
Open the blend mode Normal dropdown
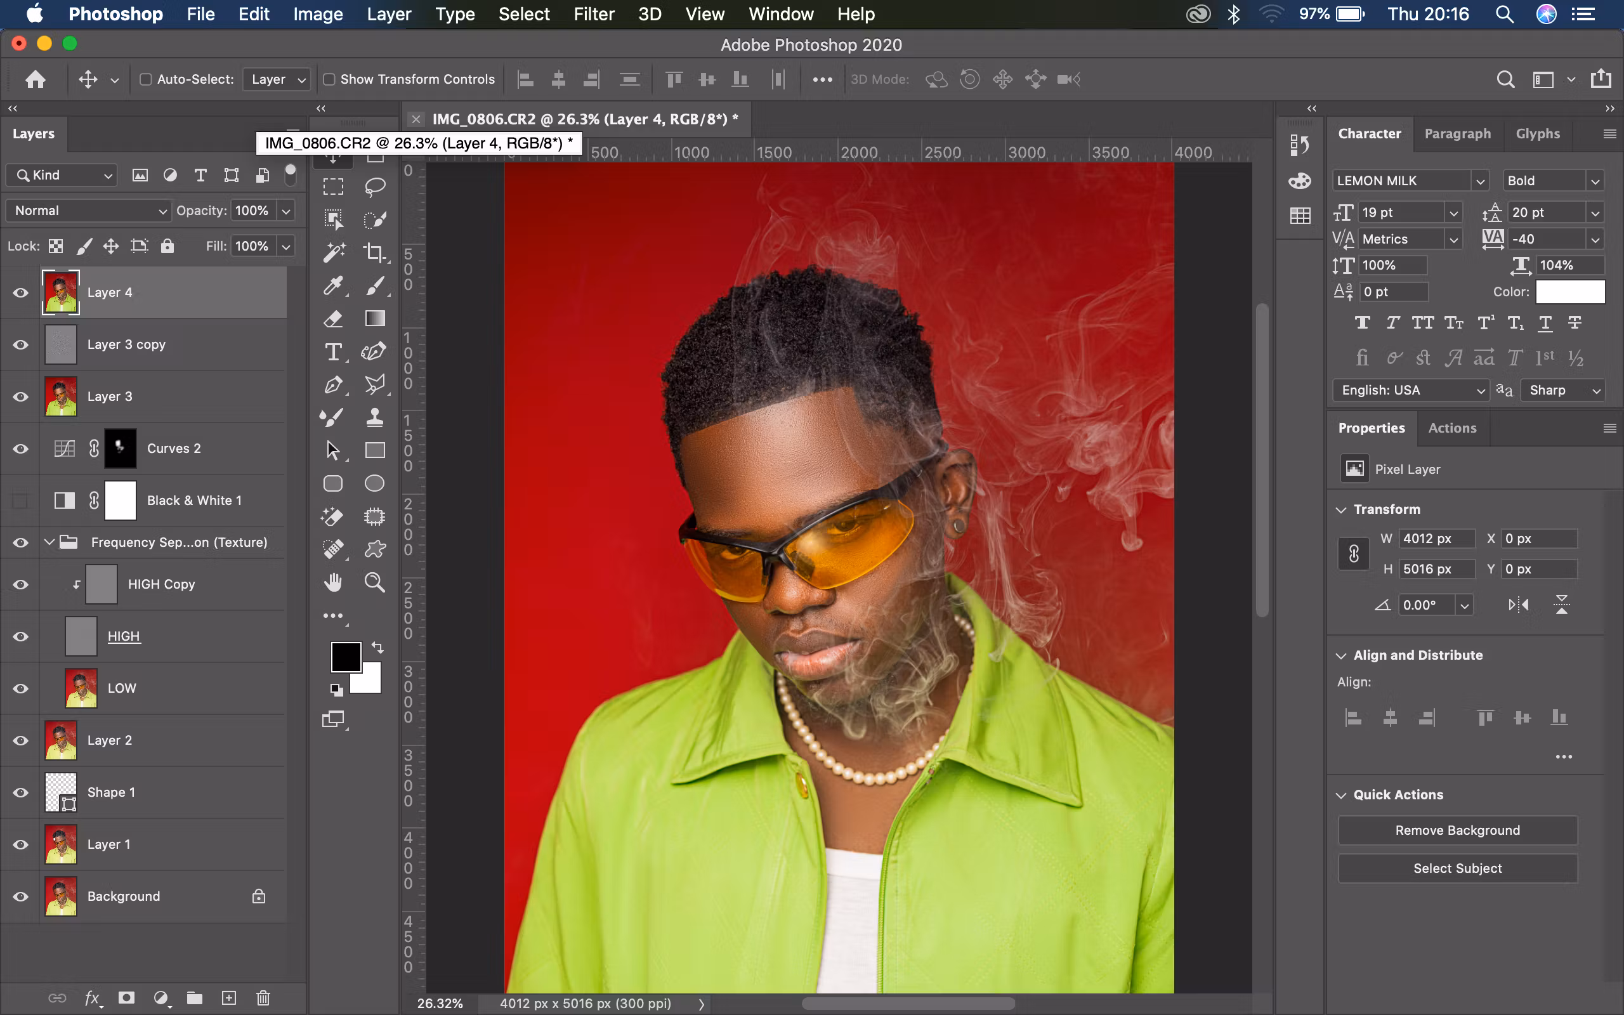click(88, 211)
